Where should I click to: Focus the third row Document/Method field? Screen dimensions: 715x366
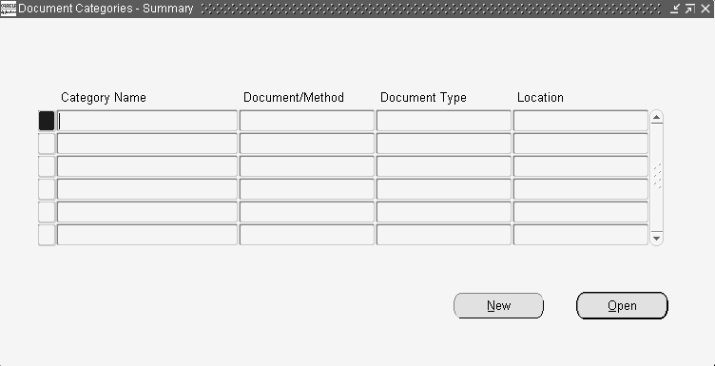306,166
